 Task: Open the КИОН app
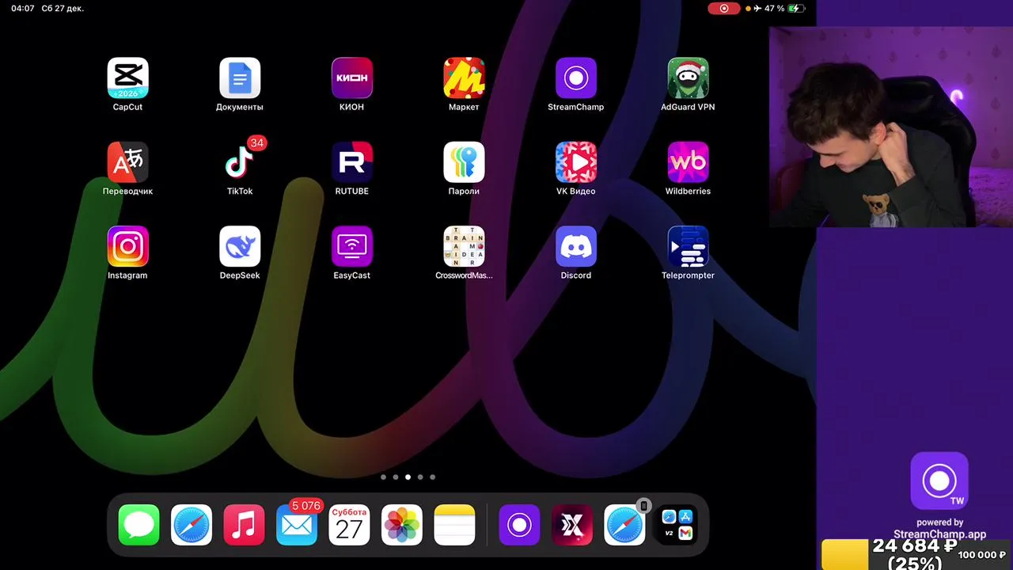pyautogui.click(x=352, y=78)
